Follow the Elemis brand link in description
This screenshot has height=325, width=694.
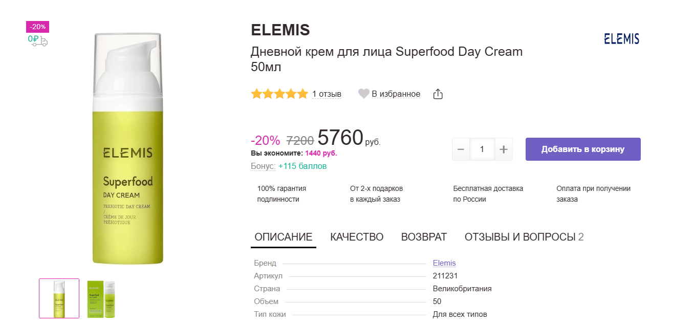(444, 263)
